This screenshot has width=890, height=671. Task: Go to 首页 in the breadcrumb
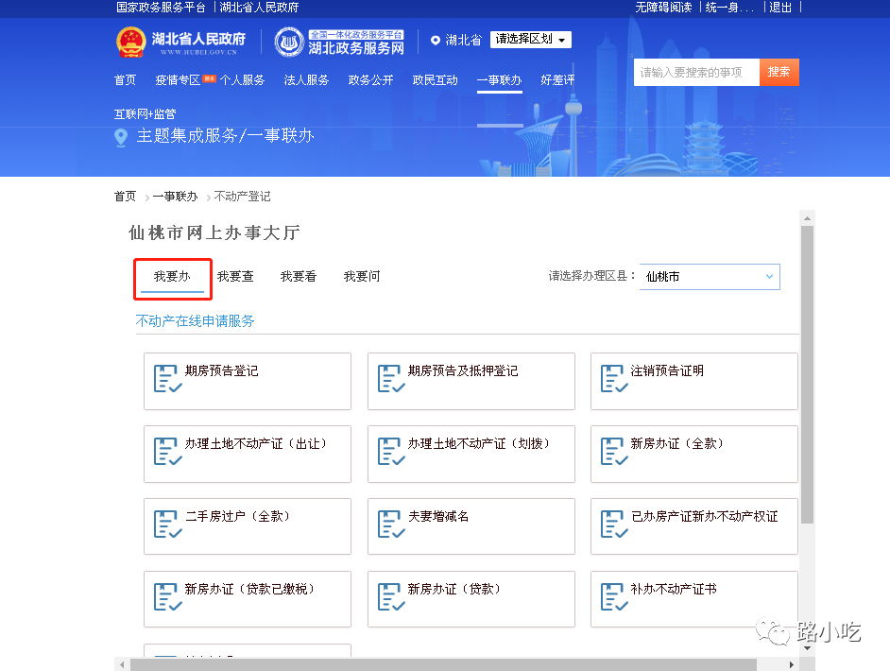[125, 197]
